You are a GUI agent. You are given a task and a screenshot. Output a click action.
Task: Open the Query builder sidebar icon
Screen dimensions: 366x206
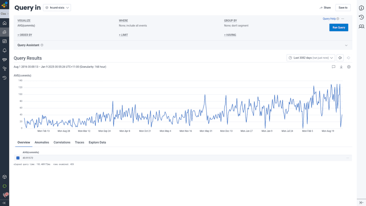4,31
